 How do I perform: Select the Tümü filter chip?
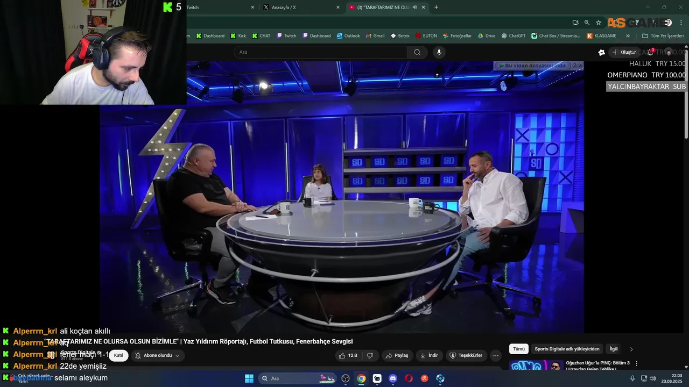(518, 349)
